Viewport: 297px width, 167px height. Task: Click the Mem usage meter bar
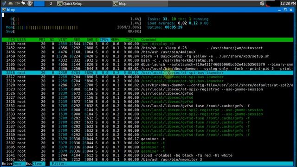(x=73, y=27)
